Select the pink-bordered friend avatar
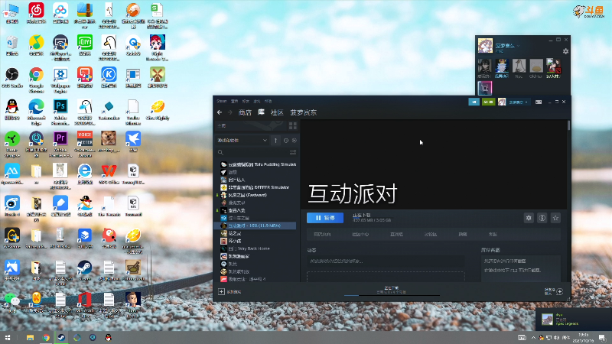The image size is (612, 344). [485, 88]
